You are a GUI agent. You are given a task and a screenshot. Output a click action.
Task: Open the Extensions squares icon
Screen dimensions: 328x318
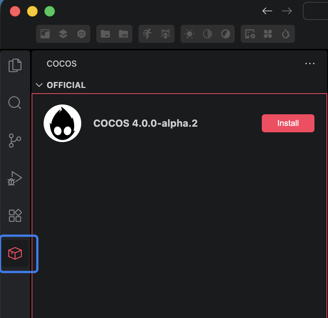click(x=15, y=215)
